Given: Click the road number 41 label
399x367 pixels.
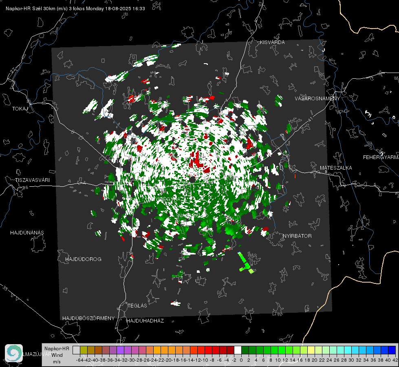Looking at the screenshot, I should click(x=310, y=119).
